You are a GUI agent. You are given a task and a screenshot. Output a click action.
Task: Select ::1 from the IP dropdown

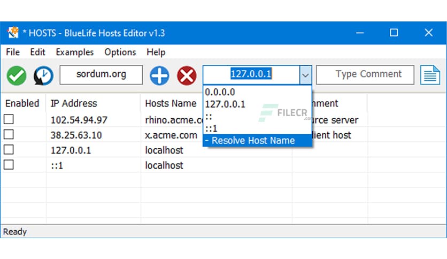pos(257,128)
